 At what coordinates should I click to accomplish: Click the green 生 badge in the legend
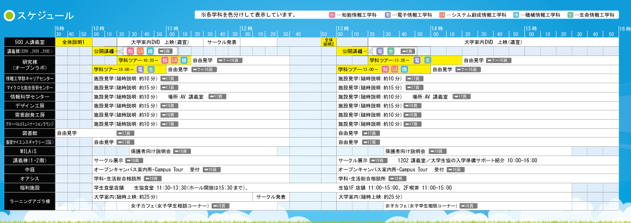click(570, 15)
